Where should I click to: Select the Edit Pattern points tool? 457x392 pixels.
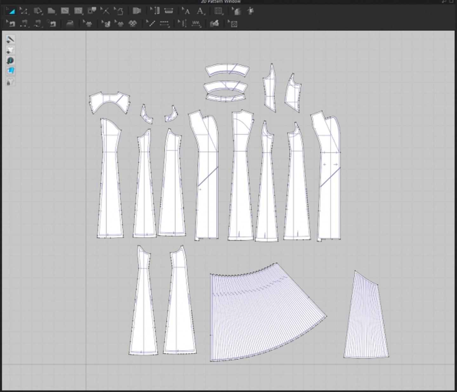coord(24,11)
